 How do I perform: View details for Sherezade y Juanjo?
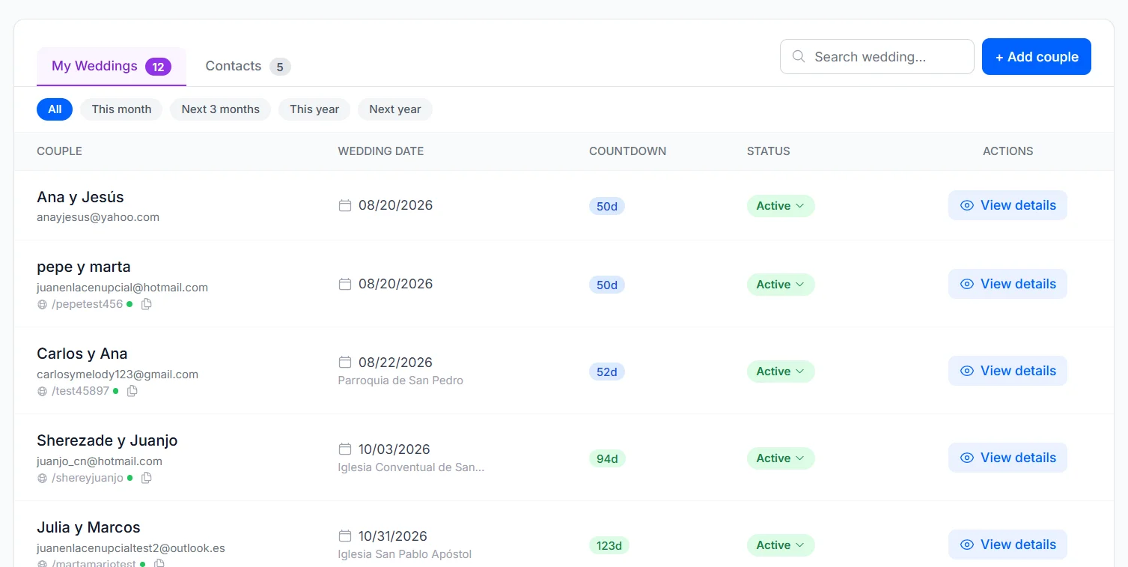coord(1007,458)
